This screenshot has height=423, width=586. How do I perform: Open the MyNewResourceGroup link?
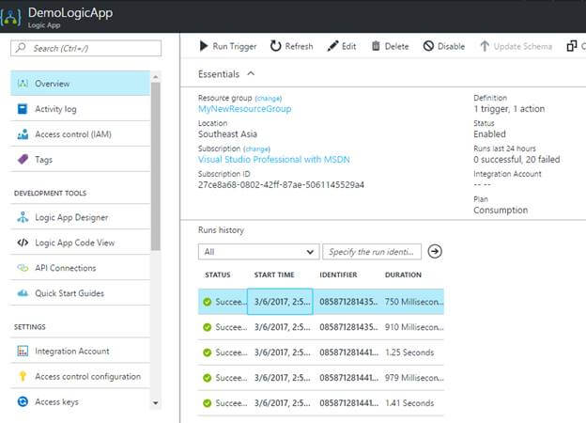click(244, 109)
